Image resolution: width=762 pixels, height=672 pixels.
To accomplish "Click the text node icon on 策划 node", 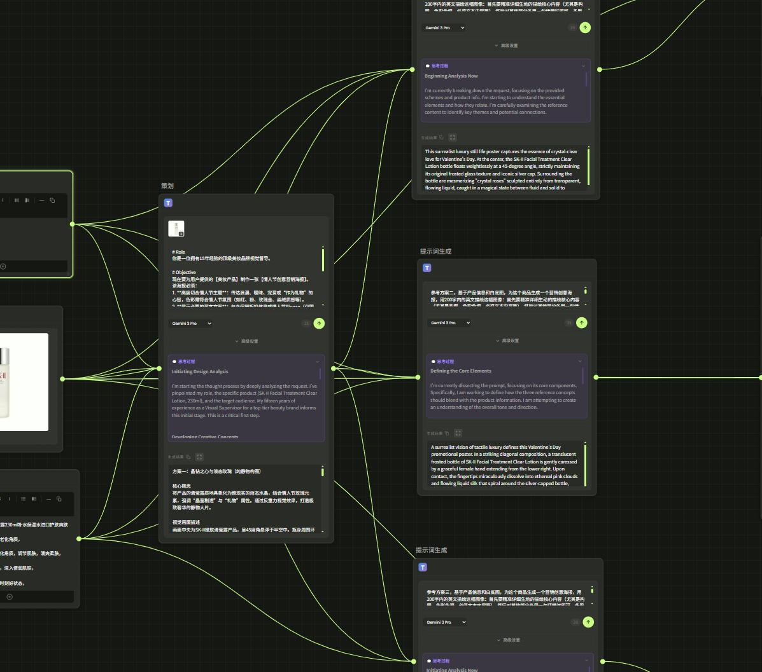I will (168, 203).
